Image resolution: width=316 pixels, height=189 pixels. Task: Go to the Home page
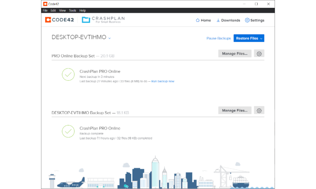click(203, 20)
